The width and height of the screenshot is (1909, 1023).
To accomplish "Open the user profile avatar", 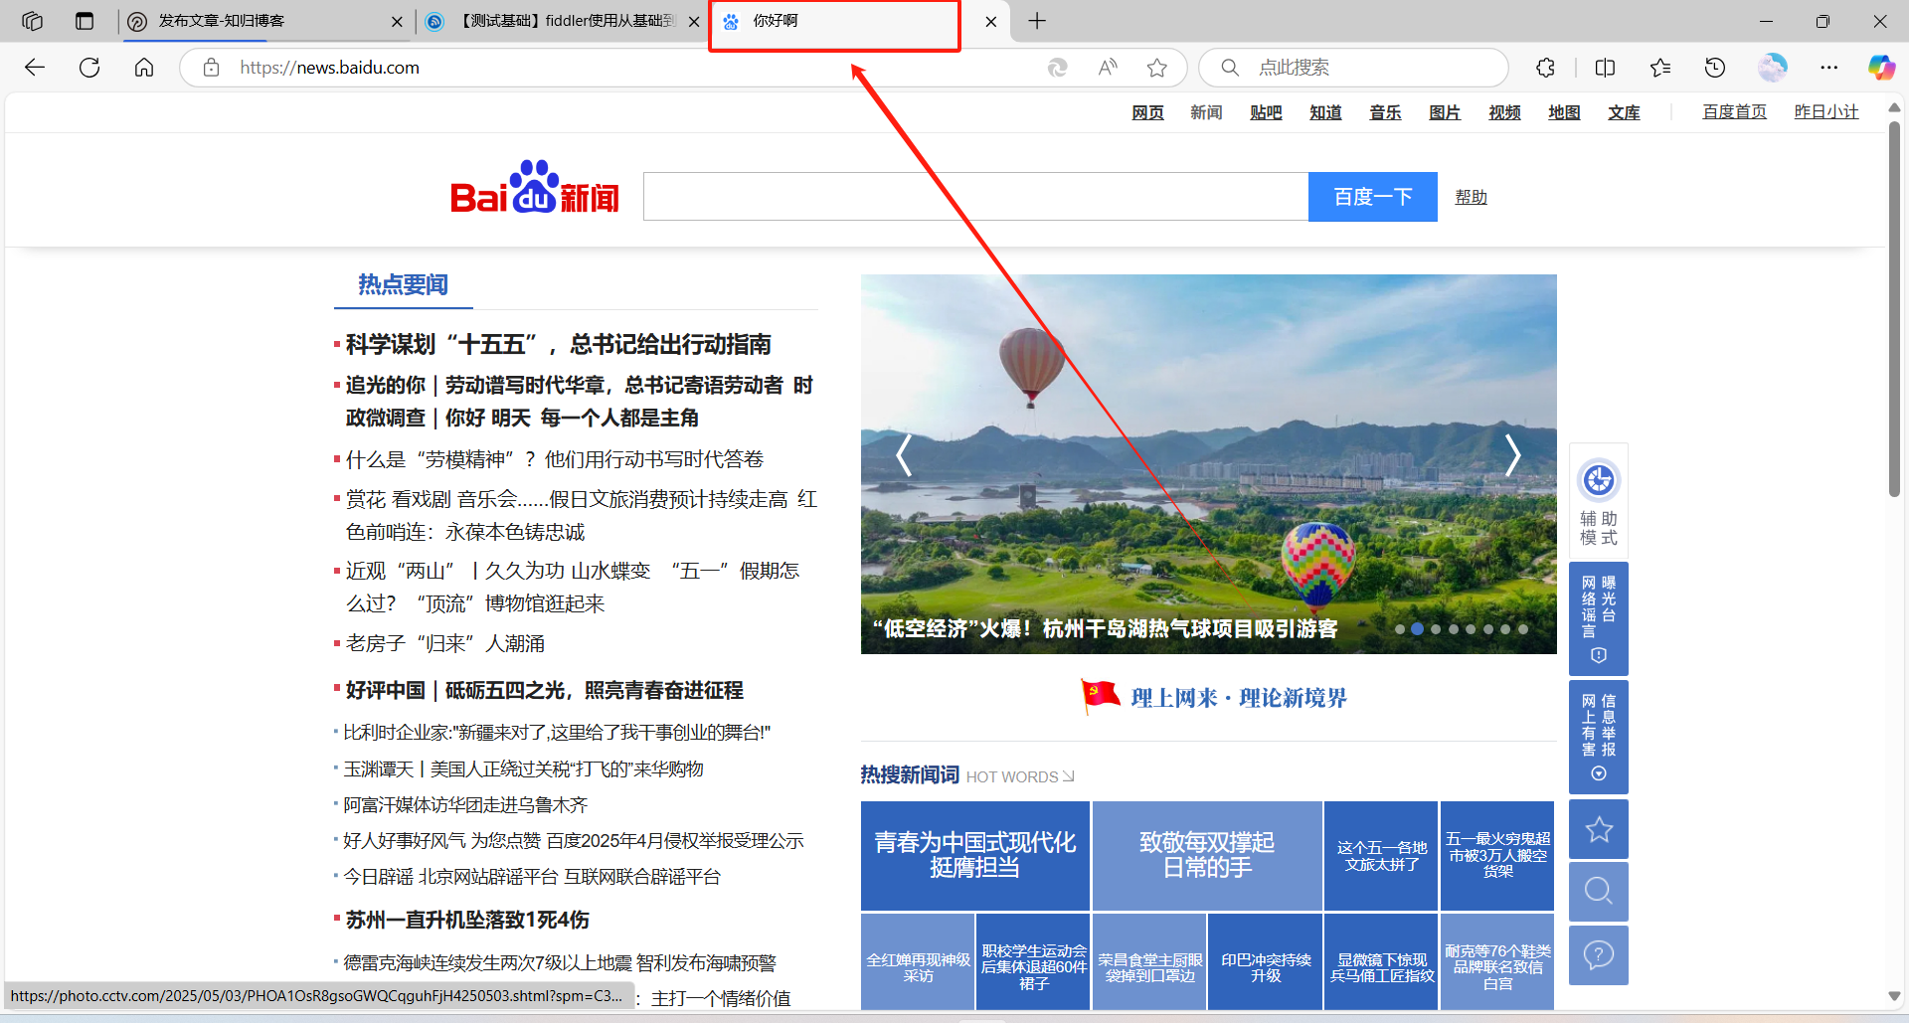I will (x=1772, y=68).
